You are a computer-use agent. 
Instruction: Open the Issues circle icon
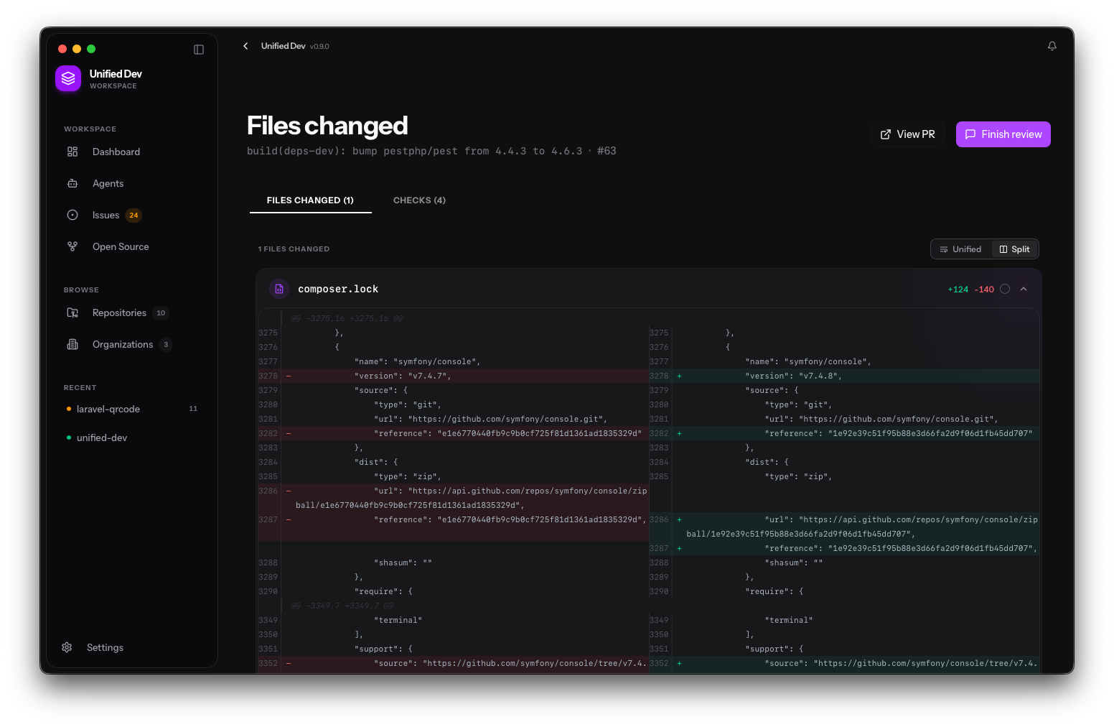point(72,215)
